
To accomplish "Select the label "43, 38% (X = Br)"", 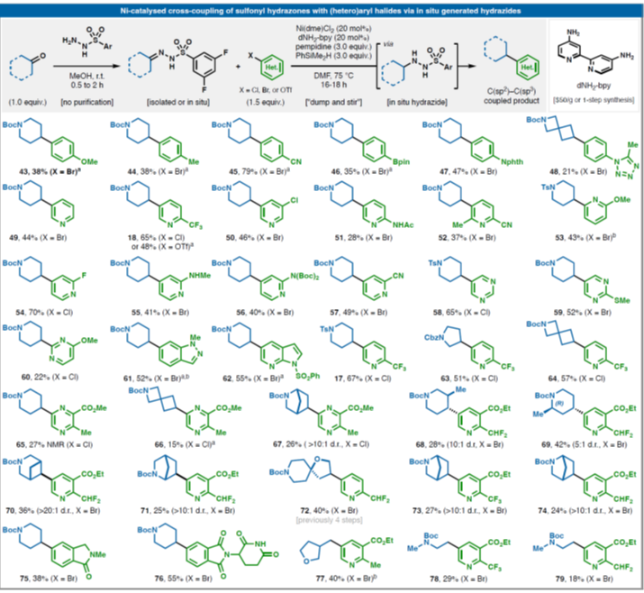I will pyautogui.click(x=50, y=172).
